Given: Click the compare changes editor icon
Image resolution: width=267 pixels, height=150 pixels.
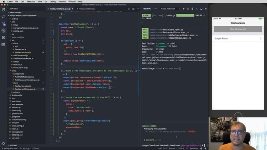Looking at the screenshot, I should click(129, 9).
